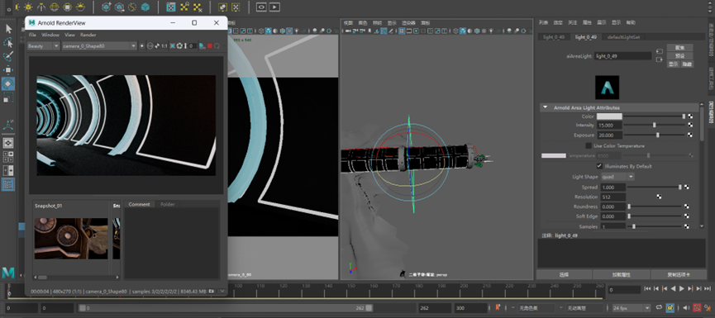Open File menu in Arnold RenderView
Screen dimensions: 715x318
pos(32,35)
